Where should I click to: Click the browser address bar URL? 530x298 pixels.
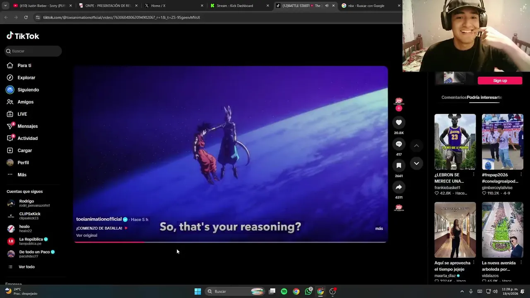pyautogui.click(x=122, y=17)
